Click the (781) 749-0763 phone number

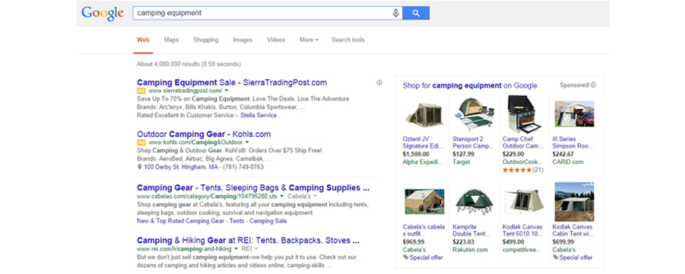click(x=243, y=167)
